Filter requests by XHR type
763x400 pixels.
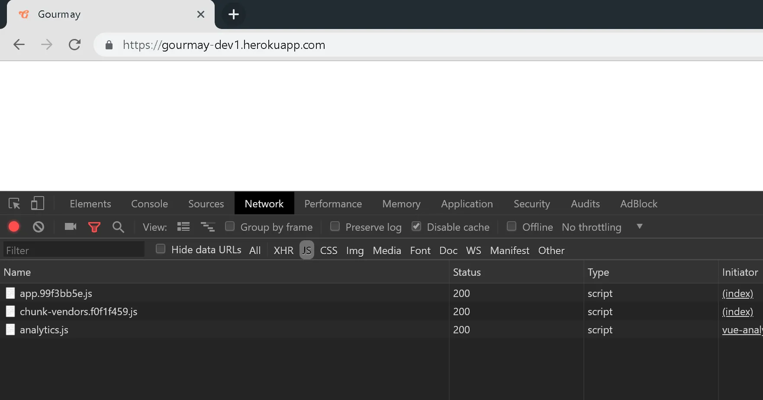pos(283,251)
